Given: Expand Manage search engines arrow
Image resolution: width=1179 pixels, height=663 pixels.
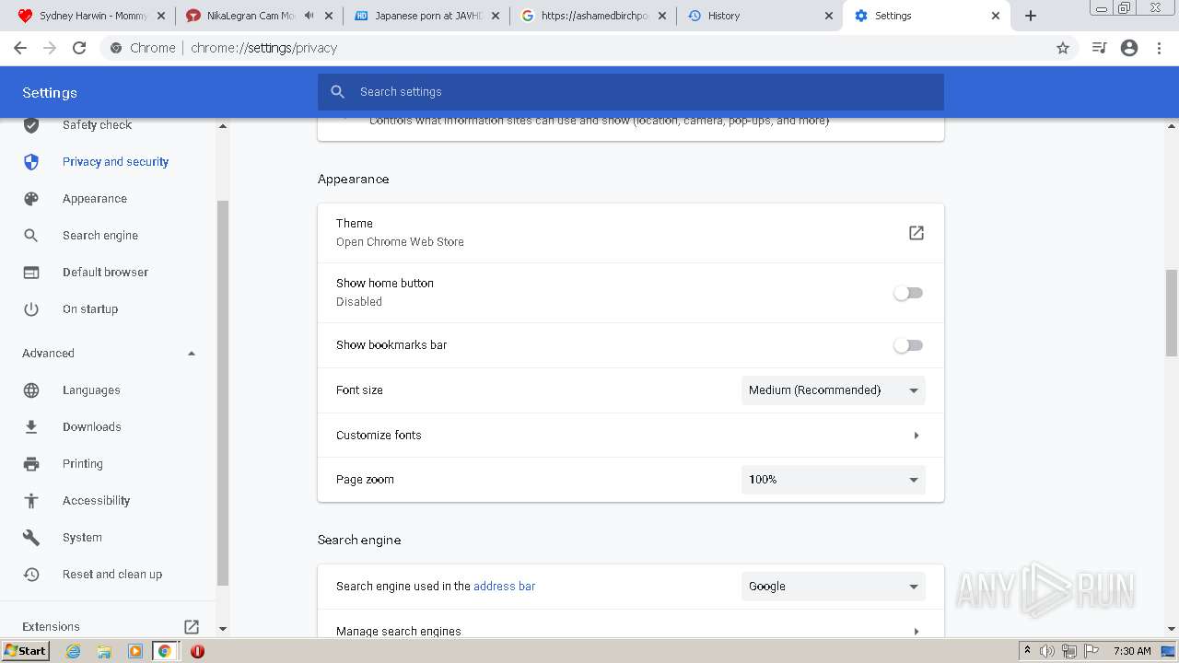Looking at the screenshot, I should point(916,632).
